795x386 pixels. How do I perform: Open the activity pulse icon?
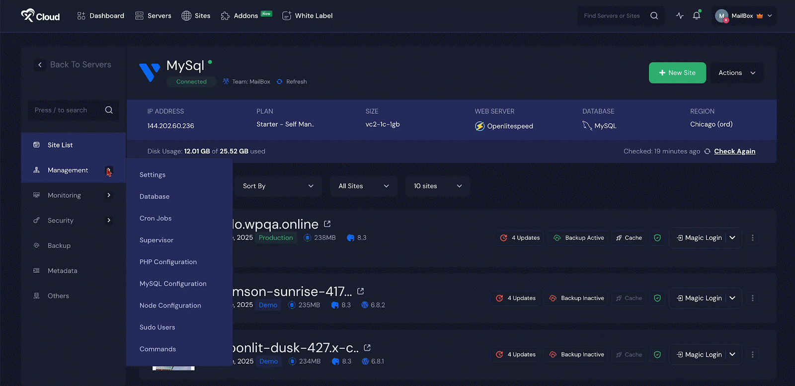(680, 16)
